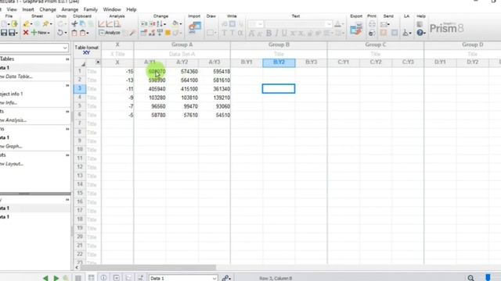This screenshot has width=501, height=281.
Task: Click the save file icon
Action: [x=4, y=33]
